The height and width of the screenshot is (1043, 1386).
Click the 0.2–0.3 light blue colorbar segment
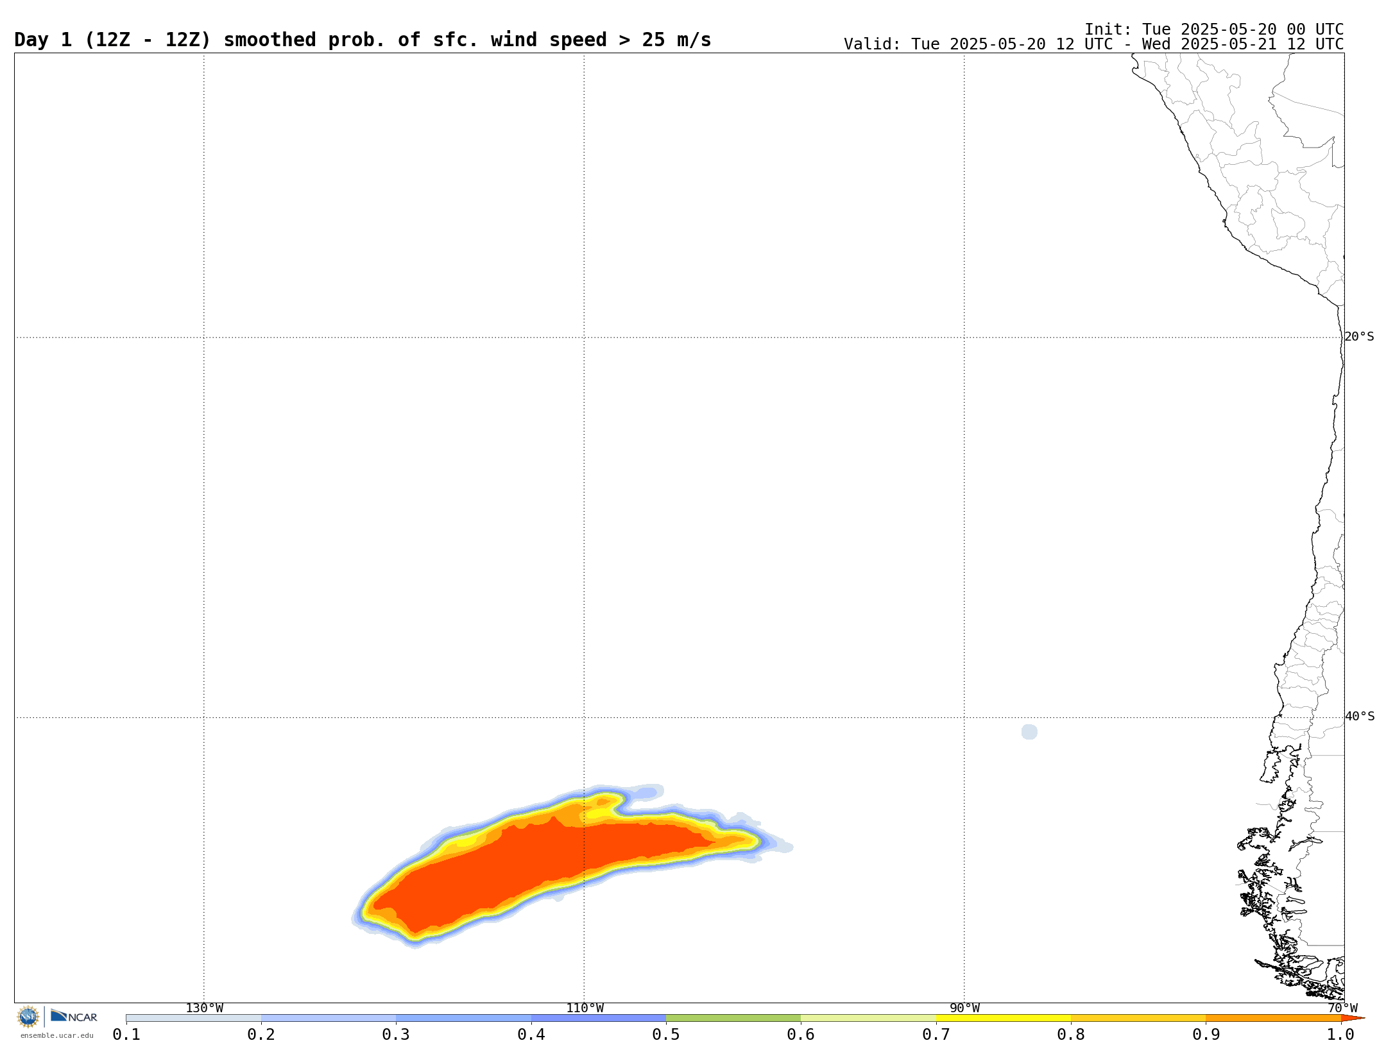tap(329, 1018)
